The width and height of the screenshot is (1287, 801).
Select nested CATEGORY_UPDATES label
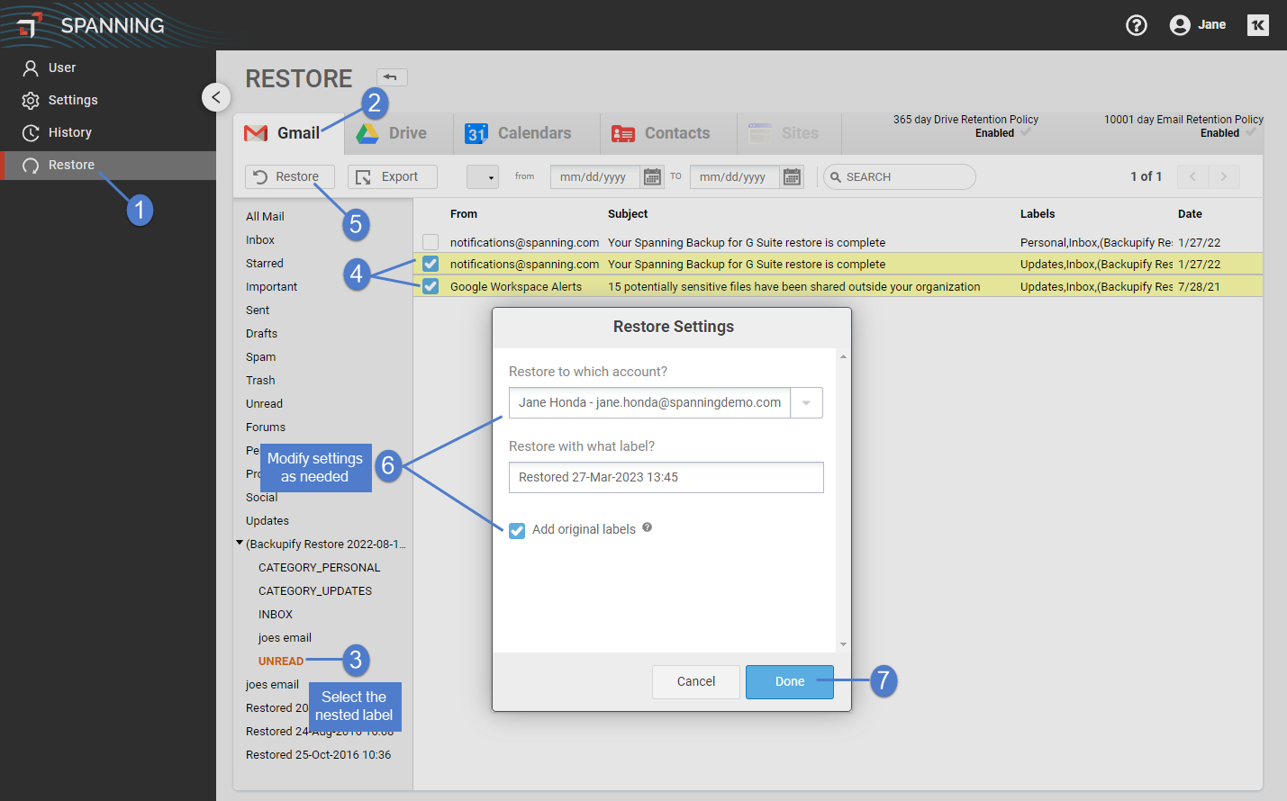(x=315, y=590)
